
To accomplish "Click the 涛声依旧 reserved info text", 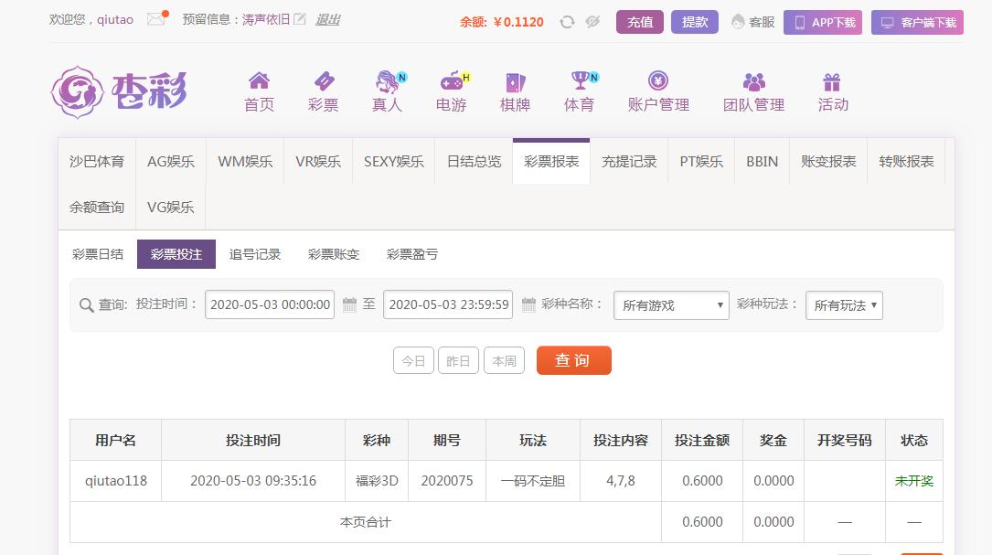I will (x=266, y=19).
